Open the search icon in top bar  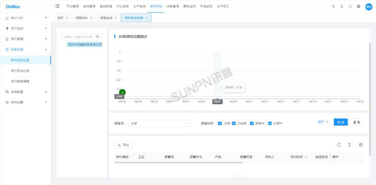click(x=333, y=7)
